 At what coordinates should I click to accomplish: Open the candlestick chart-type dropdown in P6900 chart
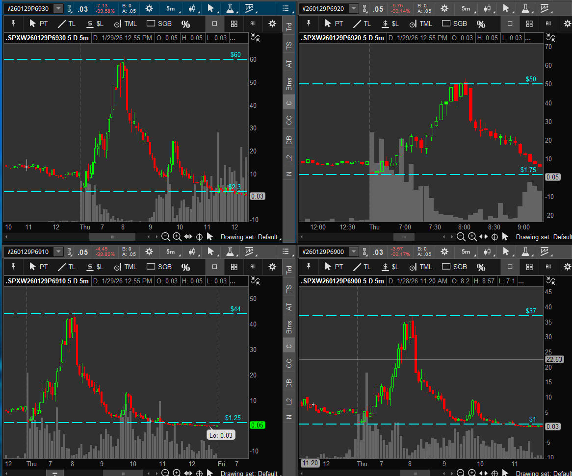coord(488,252)
